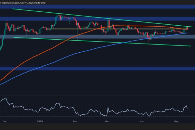
Task: Click the TradingView.com timestamp header text
Action: (23, 3)
